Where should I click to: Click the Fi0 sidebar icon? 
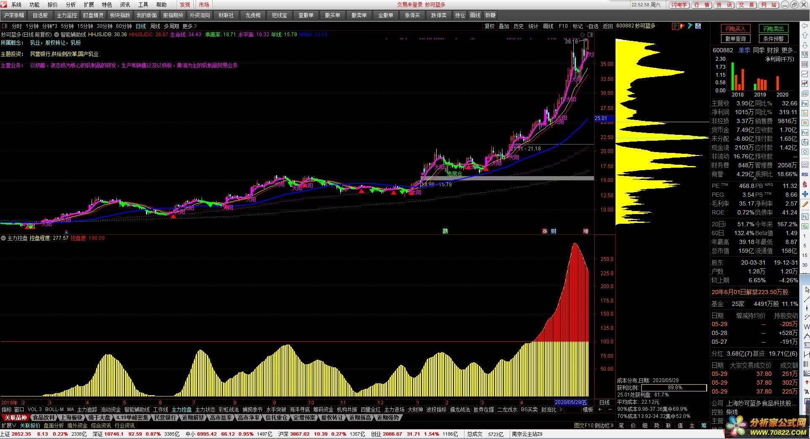[805, 103]
